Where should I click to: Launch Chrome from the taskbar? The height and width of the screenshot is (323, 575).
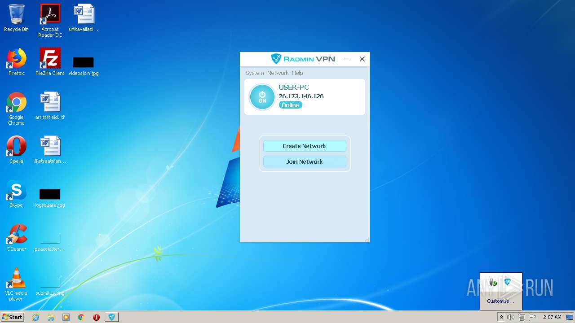click(x=81, y=317)
